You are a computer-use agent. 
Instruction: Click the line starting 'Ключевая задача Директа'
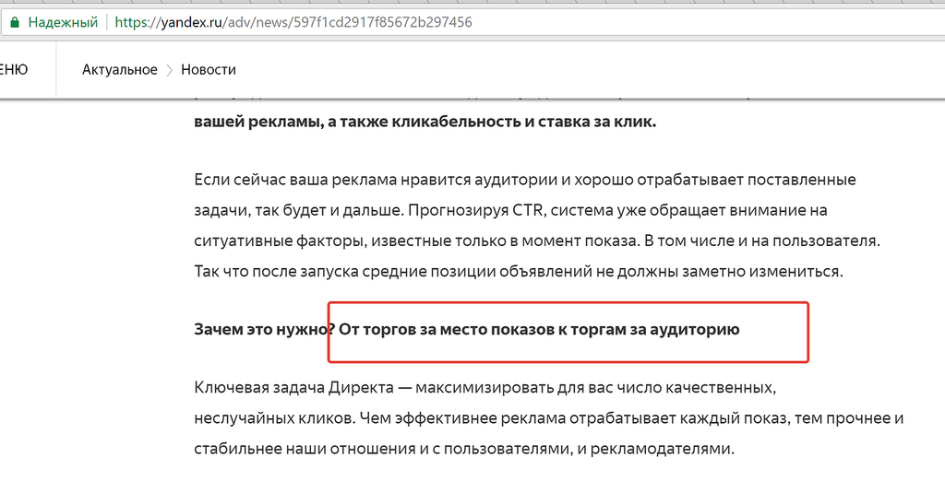(x=485, y=387)
